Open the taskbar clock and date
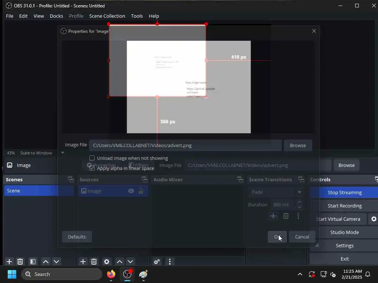378x283 pixels. tap(352, 274)
